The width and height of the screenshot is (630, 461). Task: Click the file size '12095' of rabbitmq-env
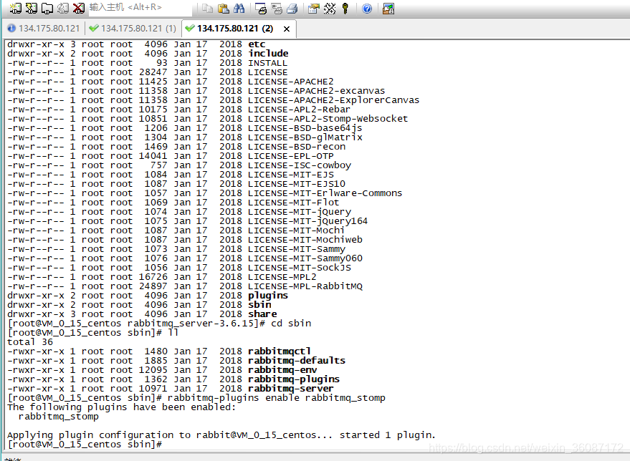click(x=153, y=370)
